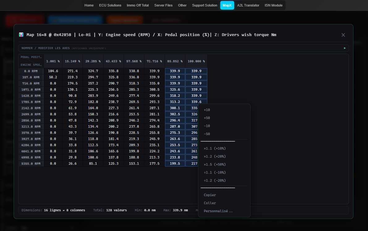Click cell value 104.6
Image resolution: width=368 pixels, height=231 pixels.
coord(53,71)
